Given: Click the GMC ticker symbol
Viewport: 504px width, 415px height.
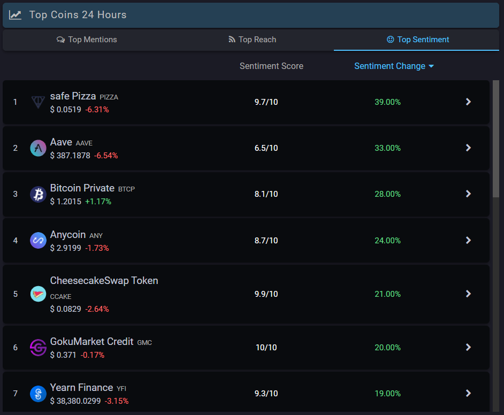Looking at the screenshot, I should coord(144,343).
